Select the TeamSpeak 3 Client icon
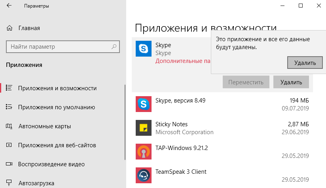The width and height of the screenshot is (326, 188). point(142,175)
